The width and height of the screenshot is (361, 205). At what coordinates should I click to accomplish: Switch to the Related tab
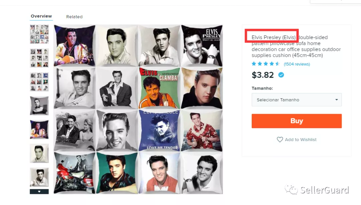[74, 17]
